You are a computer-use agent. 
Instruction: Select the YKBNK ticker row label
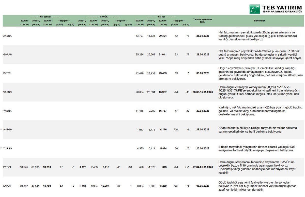(7, 111)
